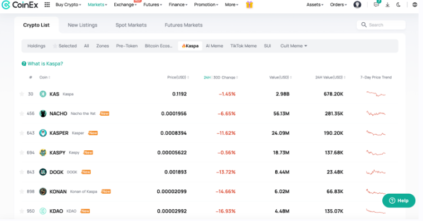The height and width of the screenshot is (221, 423).
Task: Select the SUI filter
Action: (x=268, y=46)
